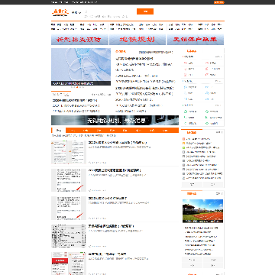Open the article thumbnail showing a spreadsheet table

pos(69,236)
